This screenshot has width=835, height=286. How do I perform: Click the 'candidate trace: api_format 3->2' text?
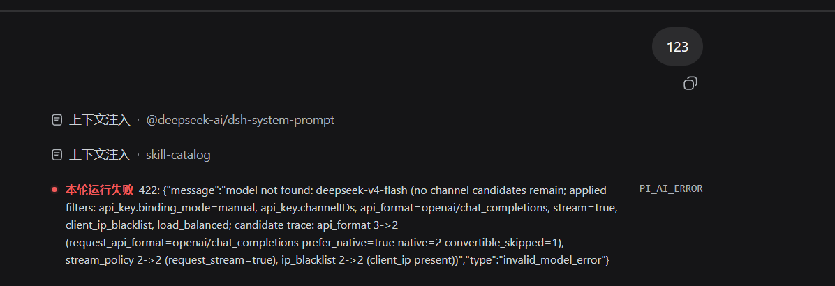coord(316,225)
